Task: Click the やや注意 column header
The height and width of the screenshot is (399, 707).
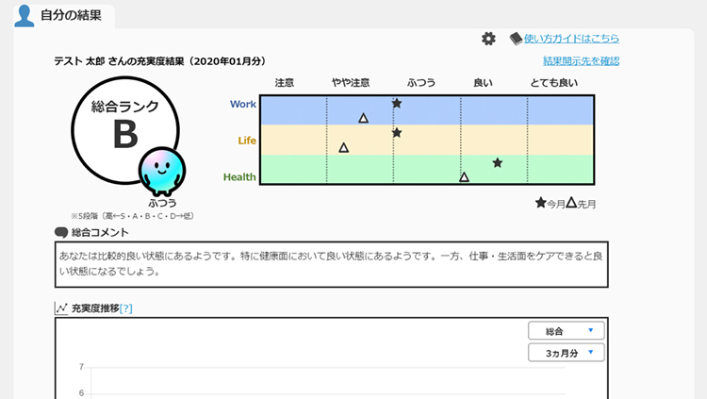Action: point(351,83)
